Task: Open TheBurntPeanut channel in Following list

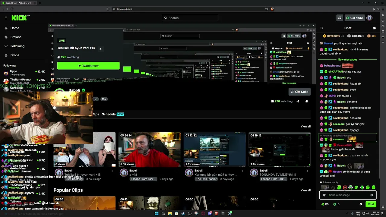Action: click(24, 81)
